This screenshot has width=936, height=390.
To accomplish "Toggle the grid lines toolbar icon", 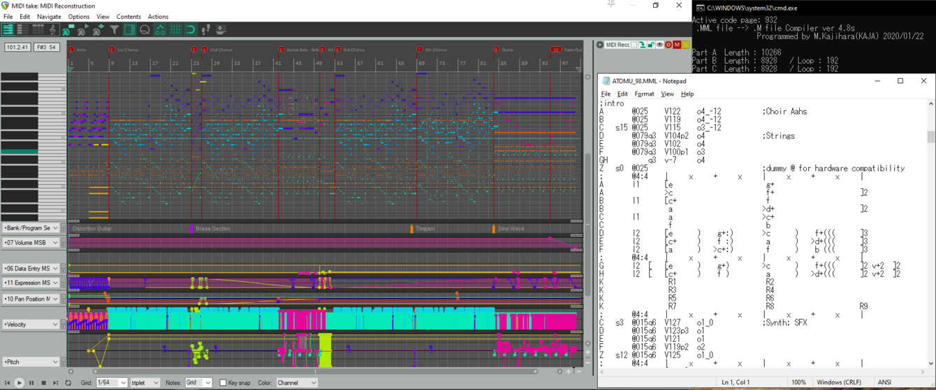I will (x=175, y=30).
